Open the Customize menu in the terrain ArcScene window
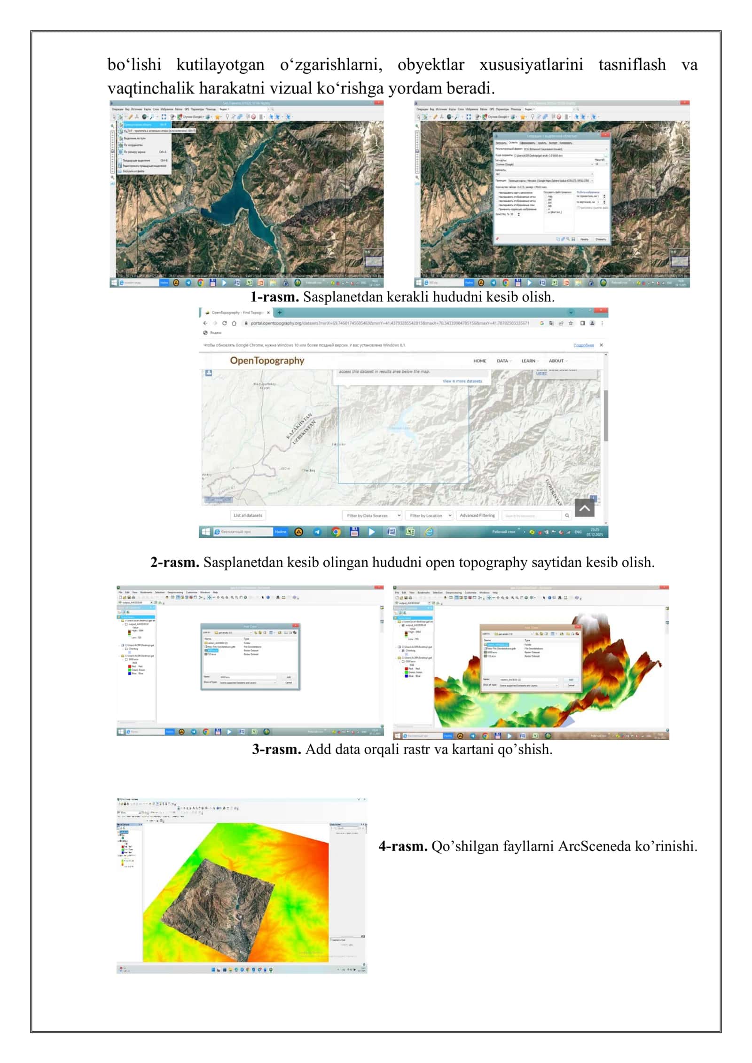The image size is (752, 1063). (470, 593)
